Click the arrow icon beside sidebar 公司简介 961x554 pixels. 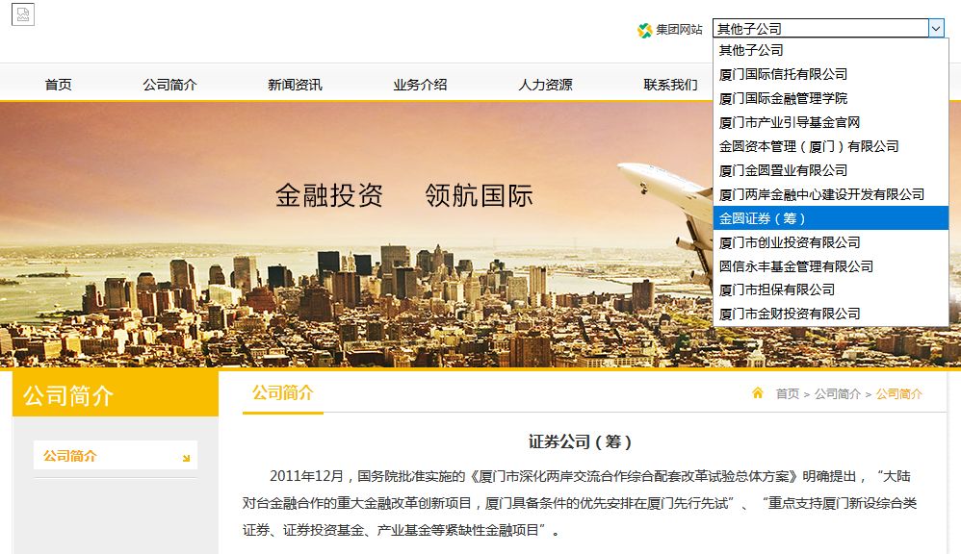coord(186,457)
